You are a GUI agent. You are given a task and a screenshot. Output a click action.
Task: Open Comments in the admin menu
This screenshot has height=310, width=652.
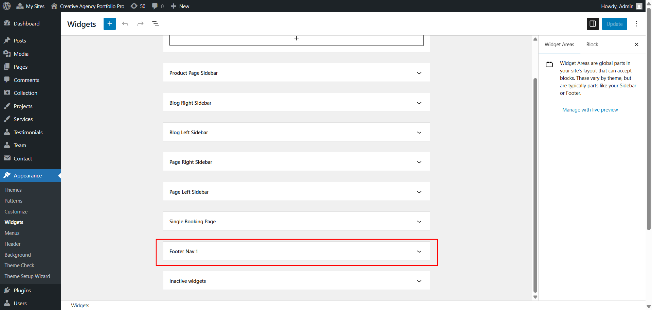31,80
